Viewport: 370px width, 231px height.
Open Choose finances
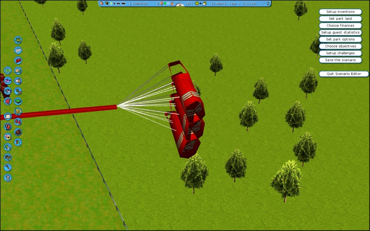340,25
